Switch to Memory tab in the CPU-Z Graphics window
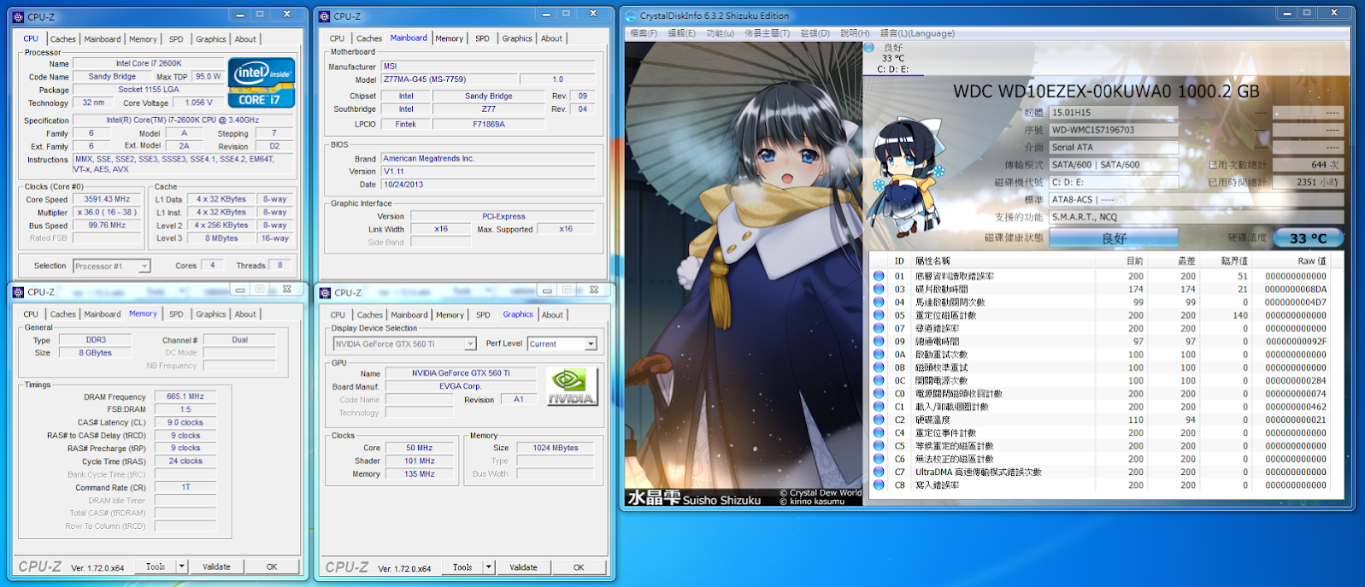Screen dimensions: 1365x587 point(450,315)
